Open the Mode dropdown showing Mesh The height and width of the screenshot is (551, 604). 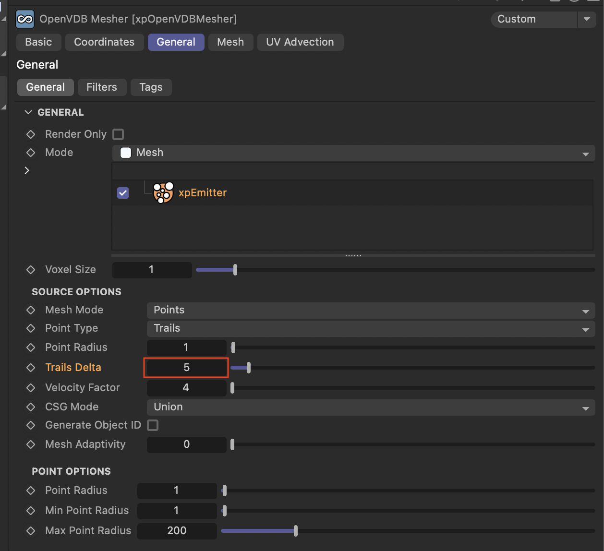[354, 153]
